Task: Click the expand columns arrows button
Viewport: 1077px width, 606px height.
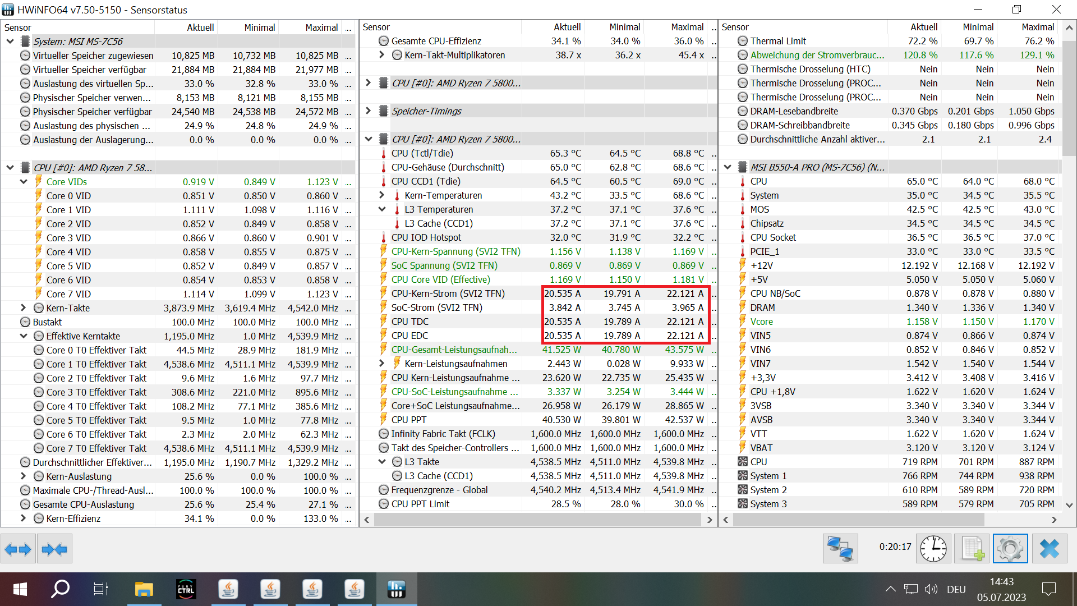Action: [18, 549]
